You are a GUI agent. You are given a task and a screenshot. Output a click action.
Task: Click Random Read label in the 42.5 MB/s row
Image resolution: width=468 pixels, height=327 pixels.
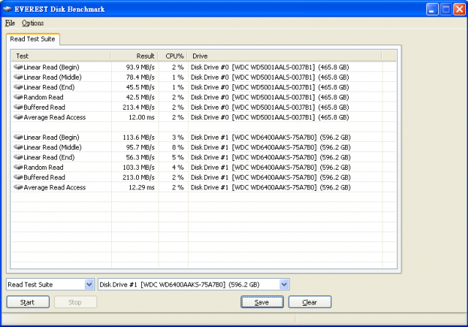43,97
